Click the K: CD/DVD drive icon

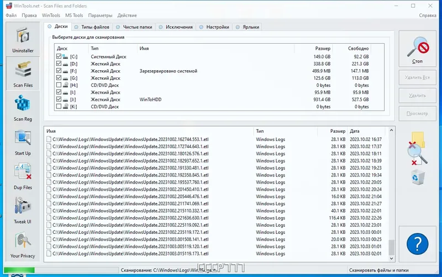click(x=65, y=106)
